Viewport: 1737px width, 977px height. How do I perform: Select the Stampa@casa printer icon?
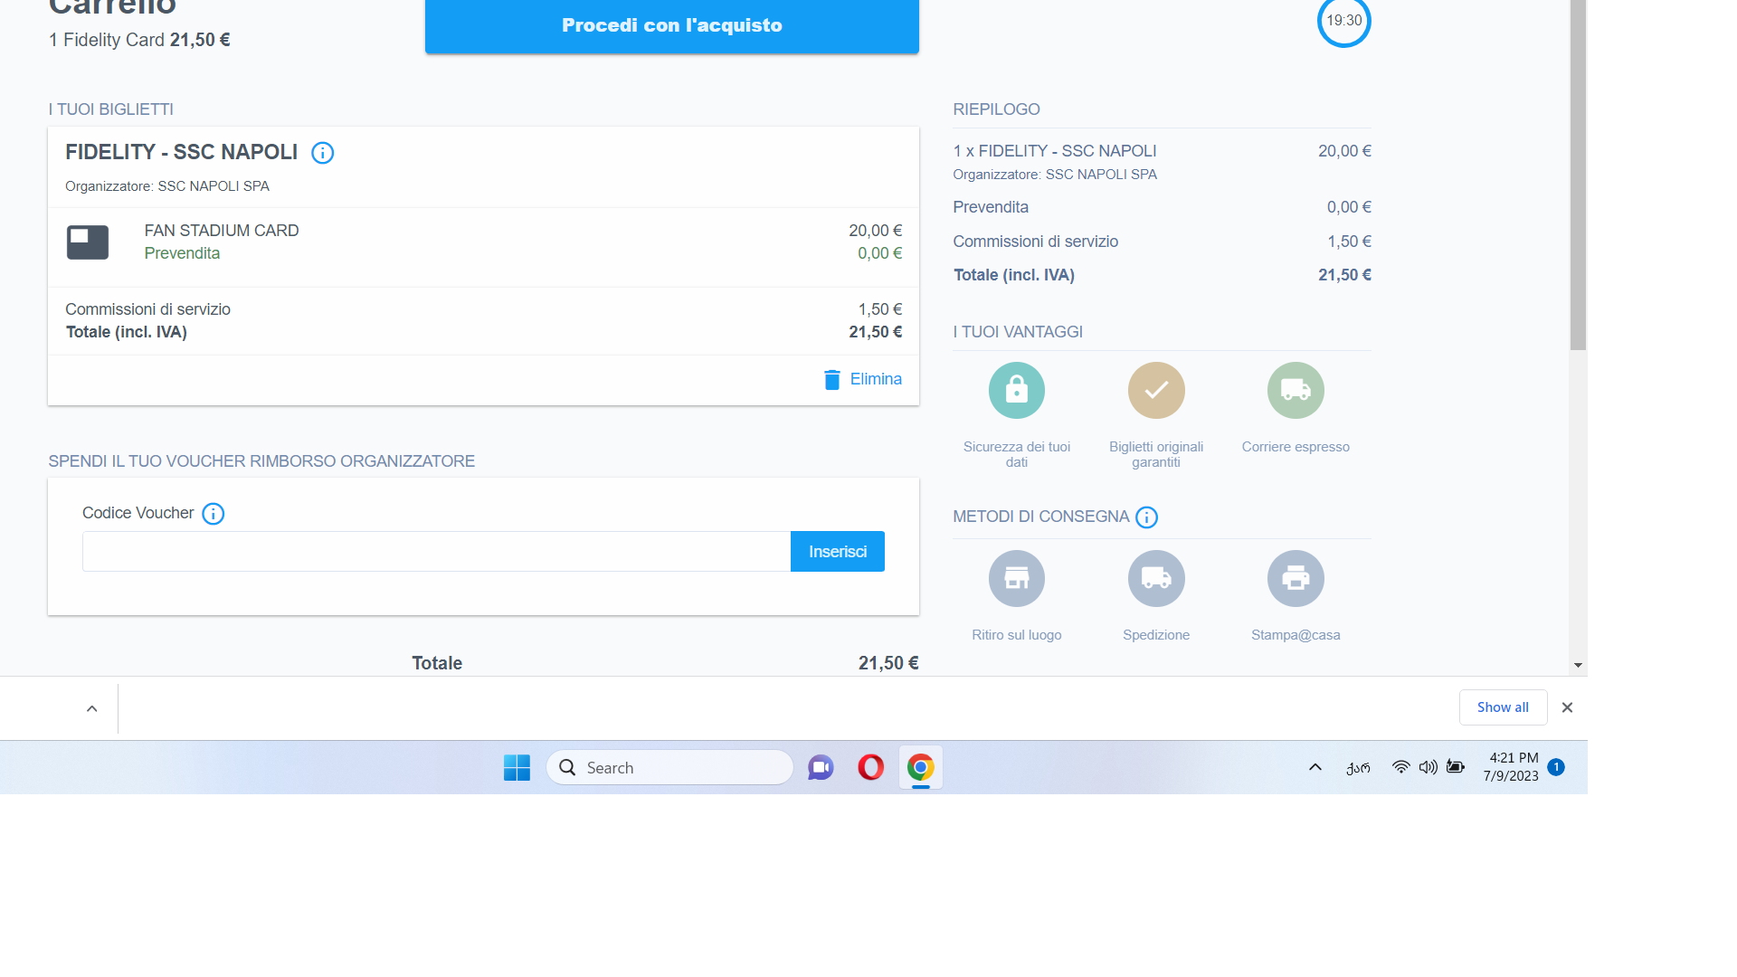point(1296,579)
